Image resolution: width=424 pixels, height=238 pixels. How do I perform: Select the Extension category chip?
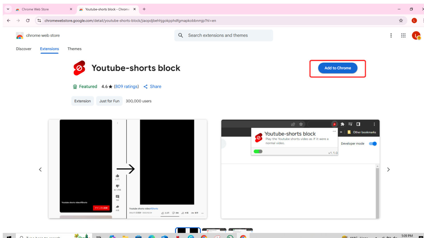(83, 101)
